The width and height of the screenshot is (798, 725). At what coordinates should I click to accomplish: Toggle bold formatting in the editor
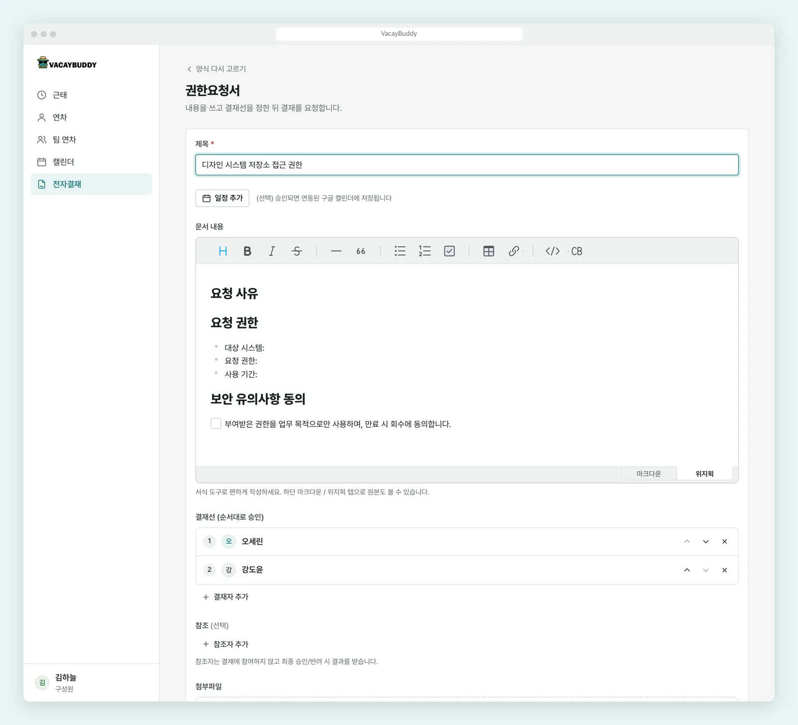click(x=247, y=251)
